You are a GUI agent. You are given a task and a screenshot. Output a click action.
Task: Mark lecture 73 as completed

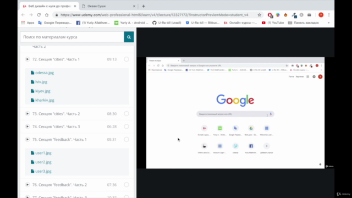pos(127,114)
